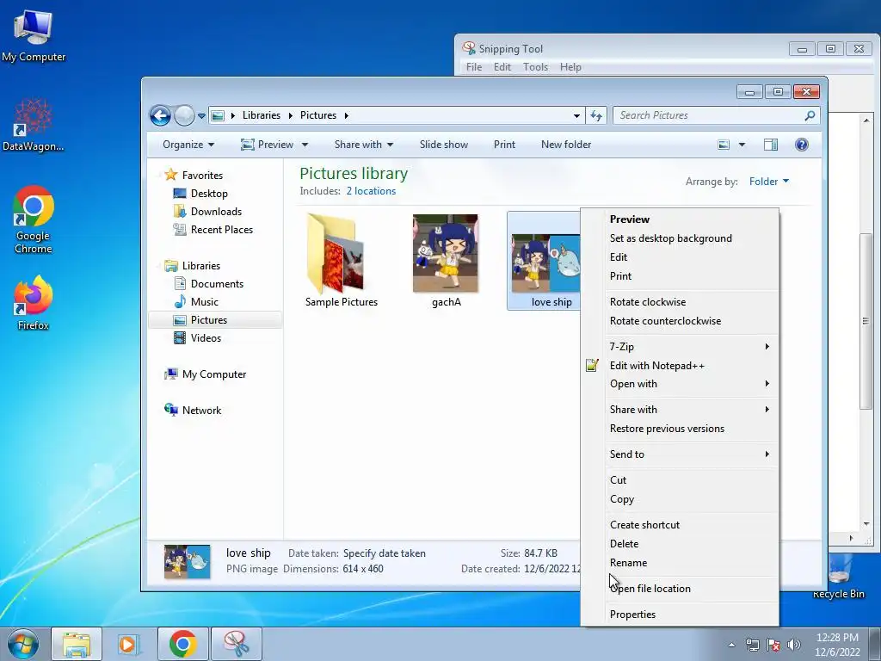Select Desktop under Favorites
The width and height of the screenshot is (881, 661).
[209, 194]
